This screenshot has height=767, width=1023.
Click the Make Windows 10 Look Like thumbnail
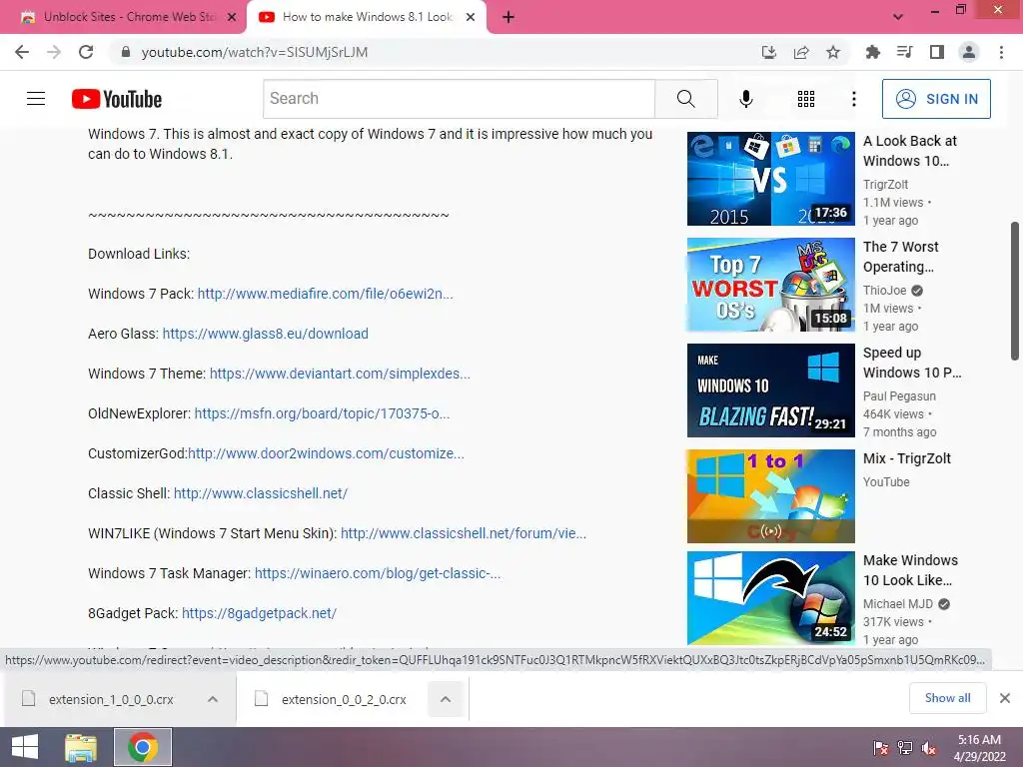[x=770, y=598]
